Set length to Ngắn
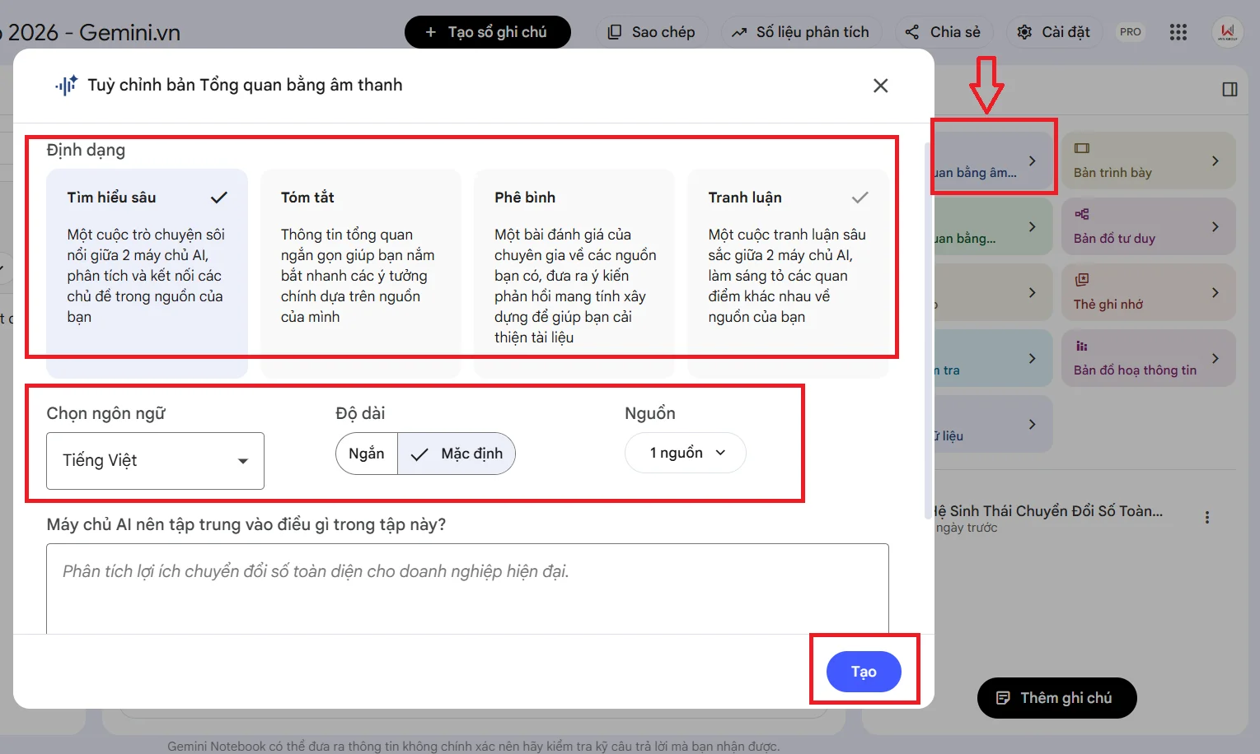1260x754 pixels. point(367,454)
